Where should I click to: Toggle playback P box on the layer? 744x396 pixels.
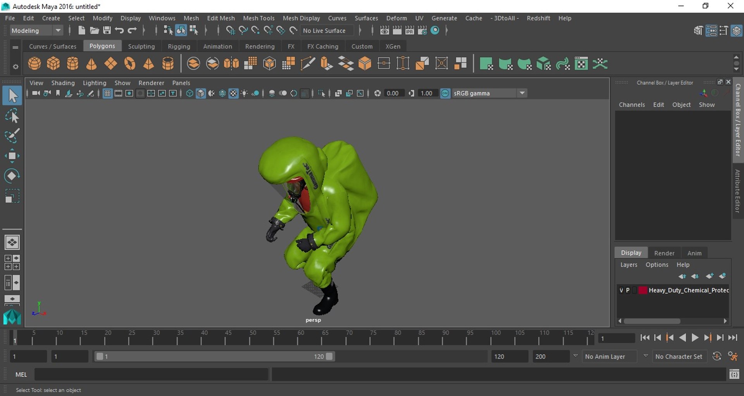[x=628, y=290]
